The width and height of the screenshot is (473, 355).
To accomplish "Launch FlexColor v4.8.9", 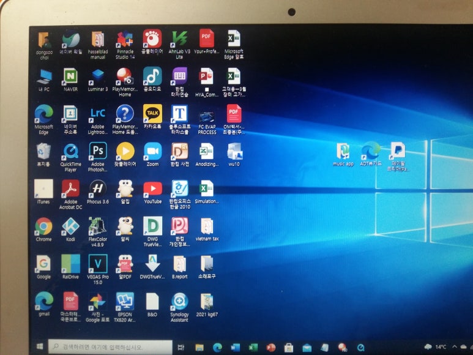I will [97, 232].
